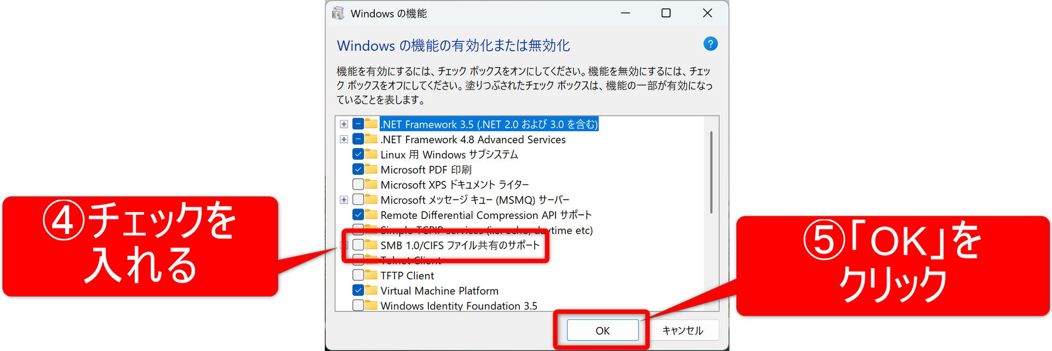Click folder icon next to TFTP Client
This screenshot has height=351, width=1052.
coord(371,275)
